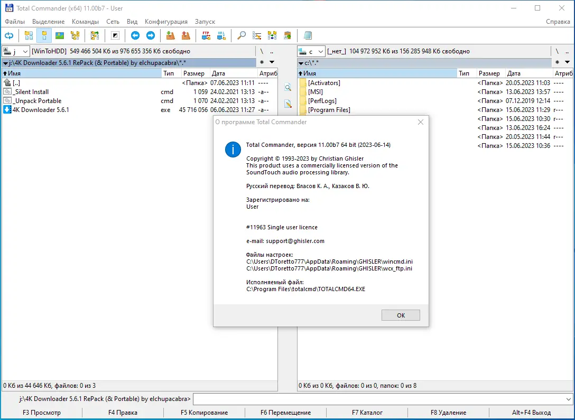
Task: Click the left panel parent directory dots
Action: pyautogui.click(x=272, y=51)
